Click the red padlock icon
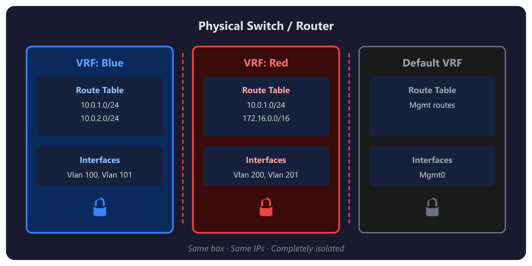532x266 pixels. 266,207
